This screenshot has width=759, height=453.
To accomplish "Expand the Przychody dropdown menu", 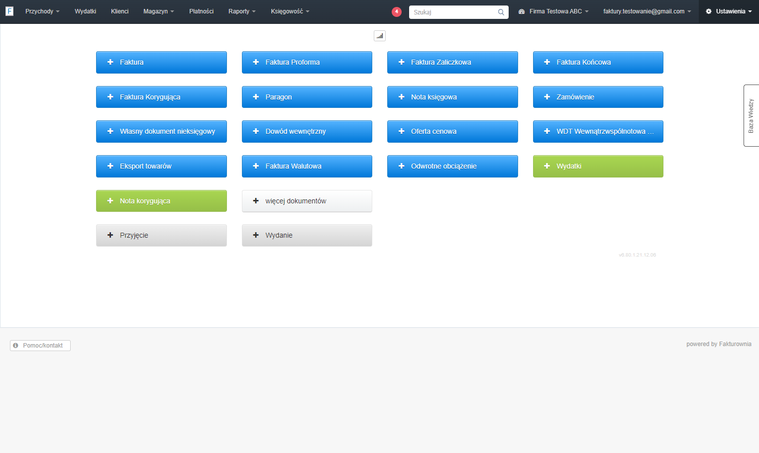I will tap(42, 11).
